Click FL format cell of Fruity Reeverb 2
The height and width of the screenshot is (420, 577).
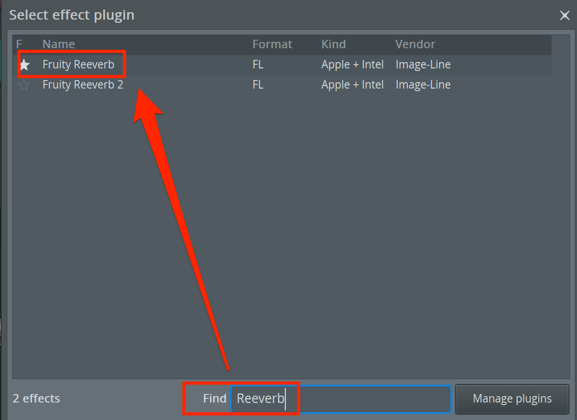coord(258,85)
